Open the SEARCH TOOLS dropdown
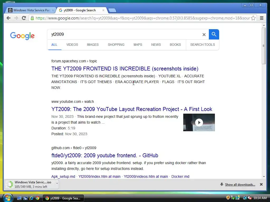 pyautogui.click(x=202, y=45)
